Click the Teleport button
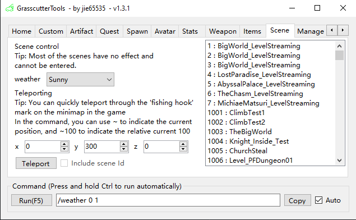356x220 pixels. pyautogui.click(x=36, y=163)
